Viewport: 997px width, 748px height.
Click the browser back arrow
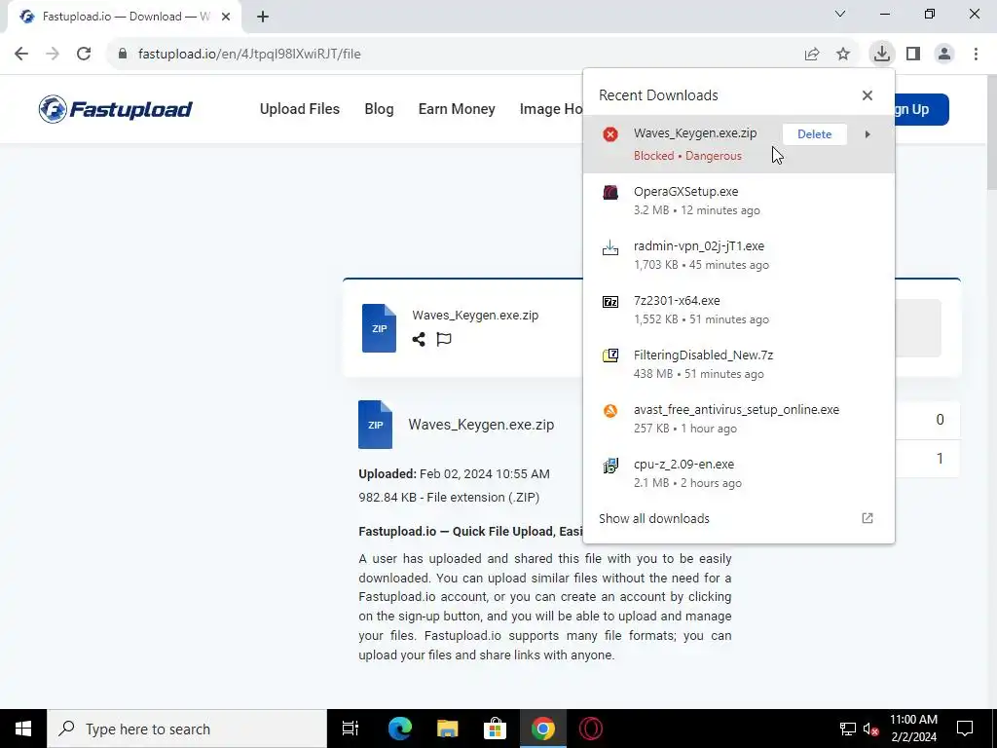coord(21,54)
